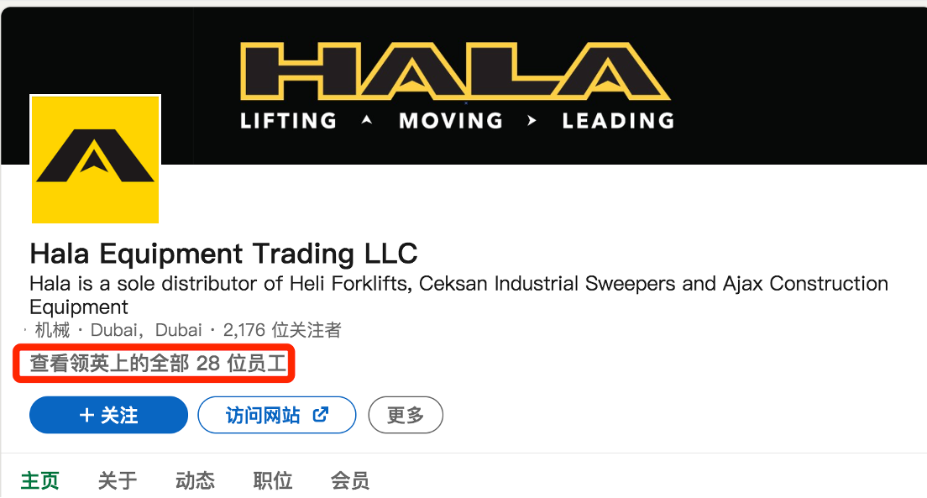Open the company site via 访问网站

pos(277,415)
